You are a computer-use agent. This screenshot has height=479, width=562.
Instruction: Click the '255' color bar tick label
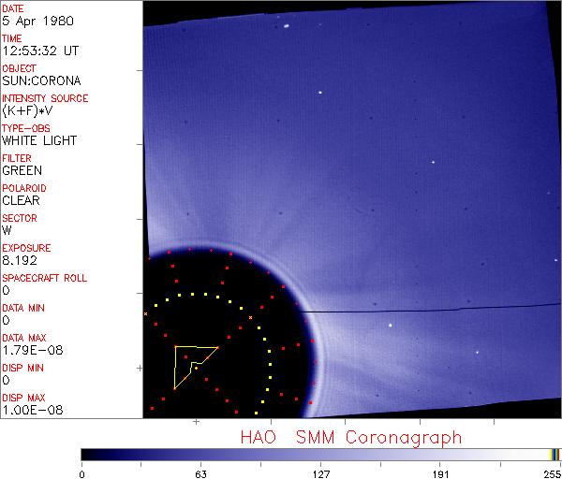[552, 472]
